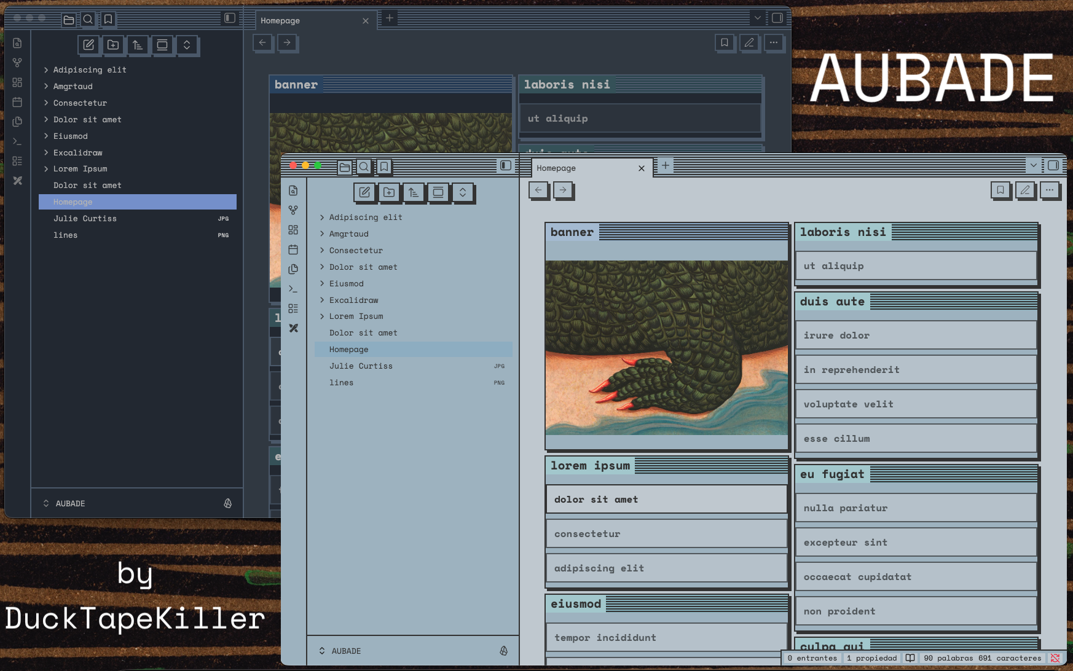Close the Homepage tab in the light window
The width and height of the screenshot is (1073, 671).
[642, 168]
